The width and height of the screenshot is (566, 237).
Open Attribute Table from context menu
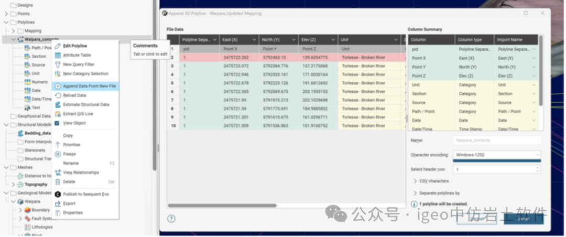77,55
